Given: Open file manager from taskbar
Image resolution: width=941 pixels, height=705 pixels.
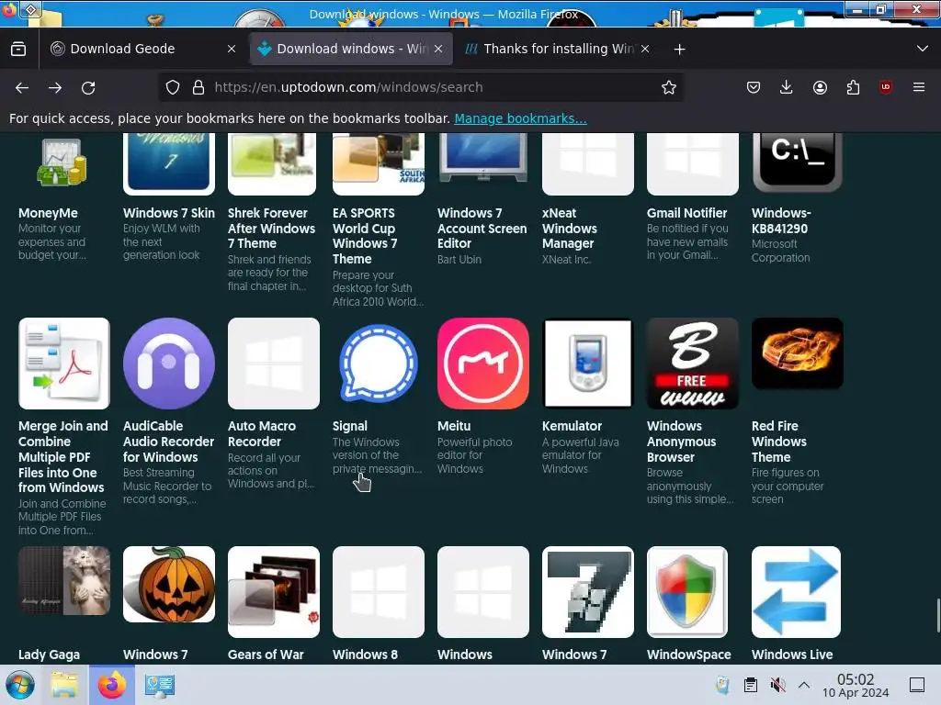Looking at the screenshot, I should (64, 685).
